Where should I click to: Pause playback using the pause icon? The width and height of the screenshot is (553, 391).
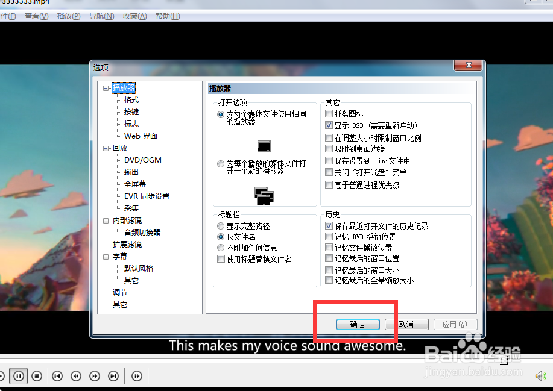(18, 375)
